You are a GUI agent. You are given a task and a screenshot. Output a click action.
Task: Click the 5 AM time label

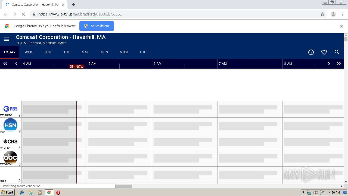click(92, 64)
